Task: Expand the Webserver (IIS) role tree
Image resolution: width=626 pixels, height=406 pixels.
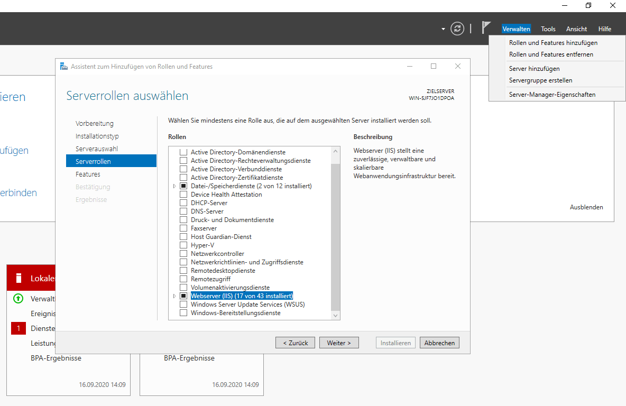Action: point(174,296)
